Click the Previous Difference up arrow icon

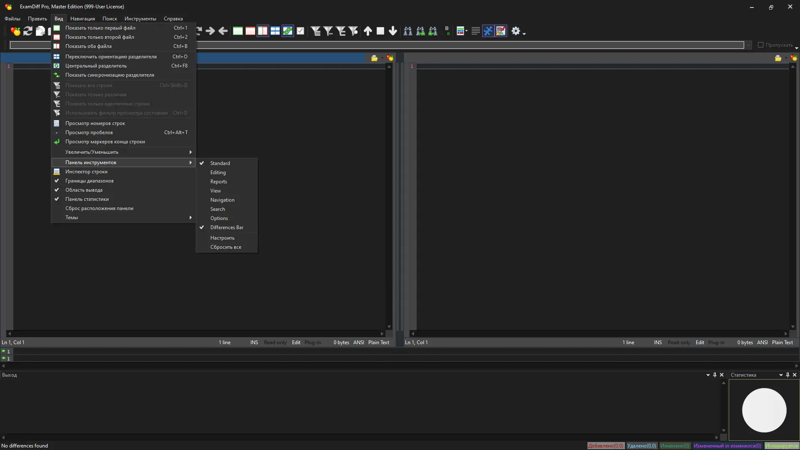pos(367,31)
